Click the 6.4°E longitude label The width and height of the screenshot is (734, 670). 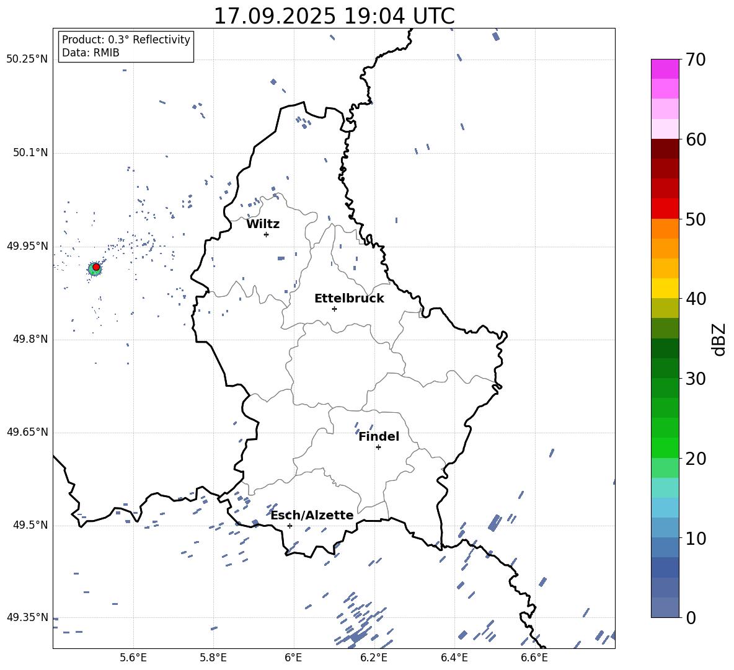(454, 658)
